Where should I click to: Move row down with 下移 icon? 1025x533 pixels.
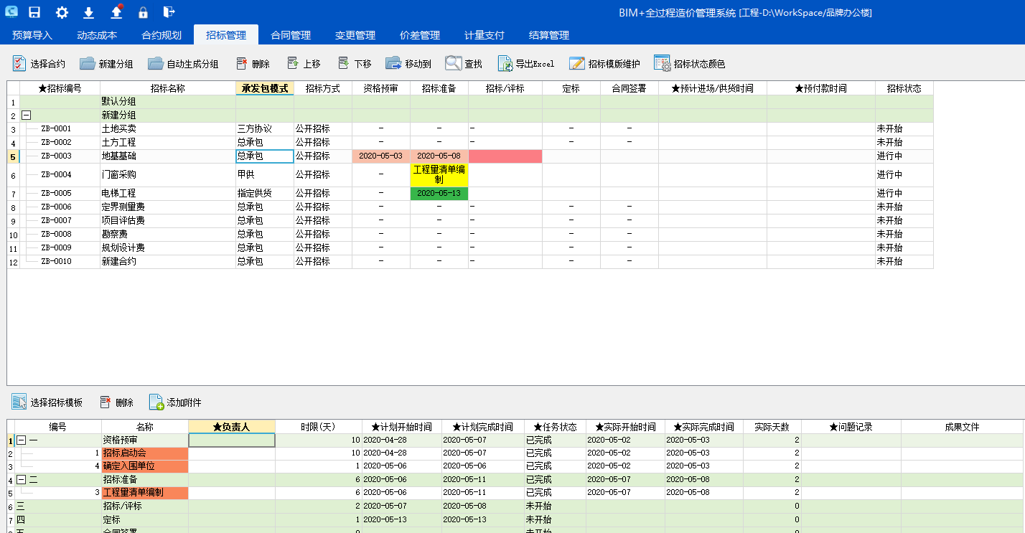343,63
